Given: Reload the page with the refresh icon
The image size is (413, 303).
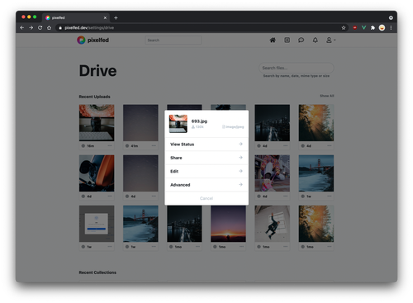Looking at the screenshot, I should point(40,28).
